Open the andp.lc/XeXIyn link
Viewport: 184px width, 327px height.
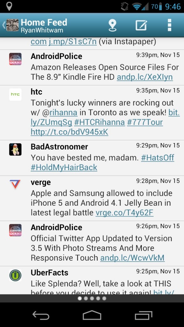(145, 77)
